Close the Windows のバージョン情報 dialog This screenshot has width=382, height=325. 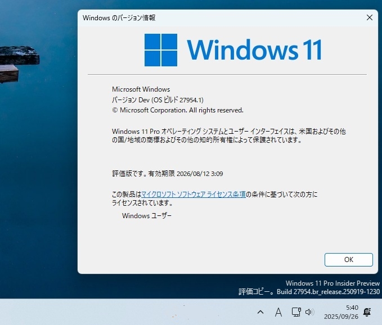[x=369, y=17]
